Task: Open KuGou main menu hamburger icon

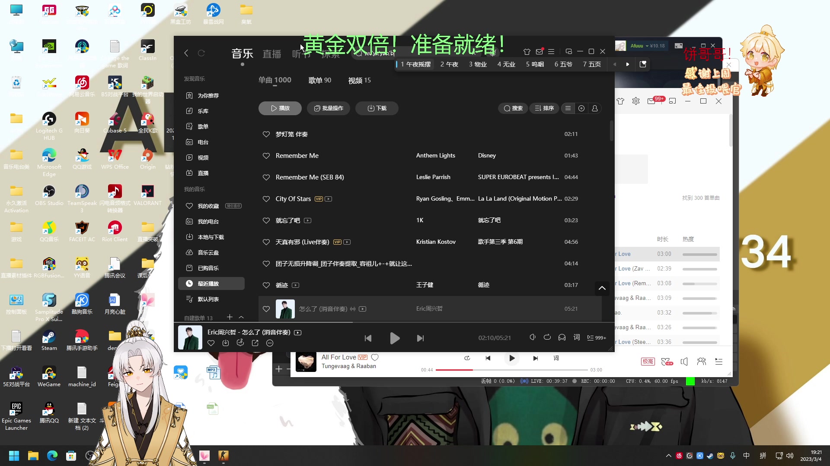Action: coord(551,52)
